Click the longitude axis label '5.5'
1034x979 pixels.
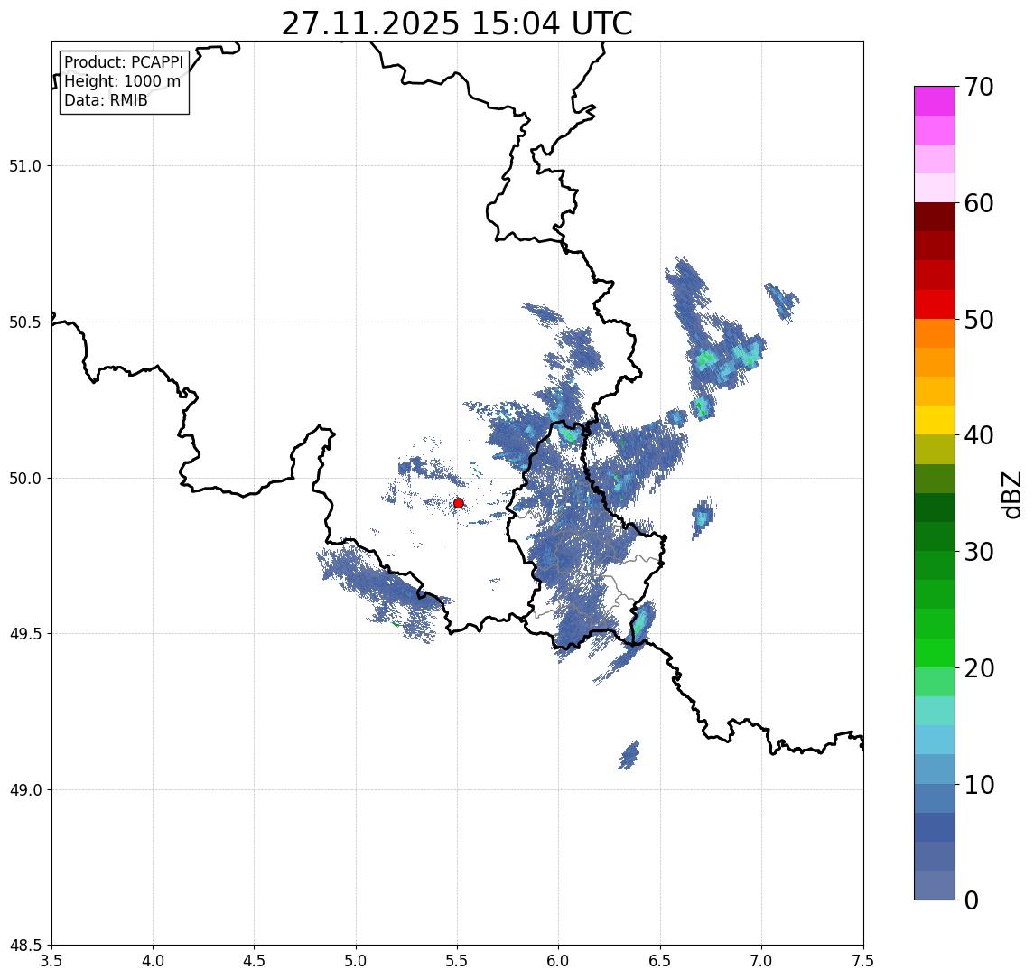[x=458, y=961]
